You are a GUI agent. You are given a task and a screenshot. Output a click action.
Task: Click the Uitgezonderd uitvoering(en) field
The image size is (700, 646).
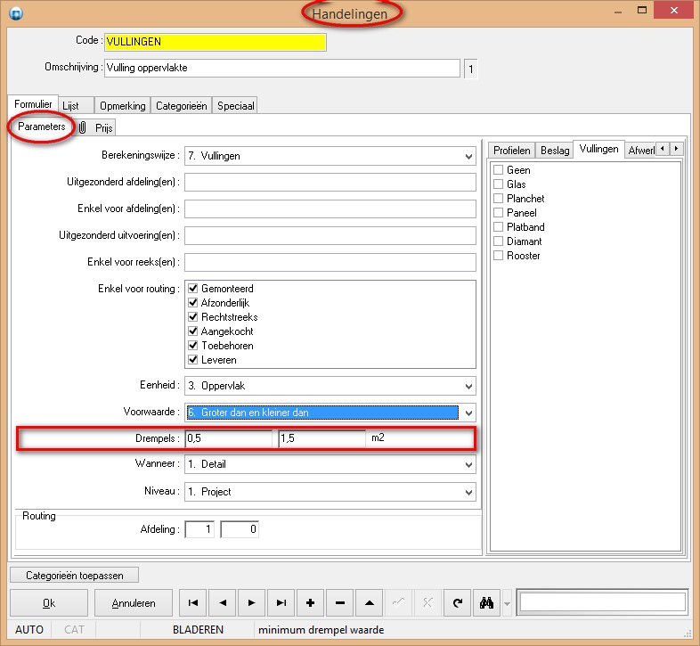click(330, 236)
